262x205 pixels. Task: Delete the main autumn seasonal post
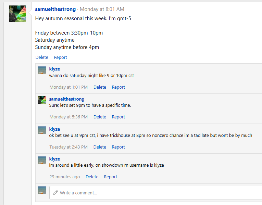pos(42,57)
